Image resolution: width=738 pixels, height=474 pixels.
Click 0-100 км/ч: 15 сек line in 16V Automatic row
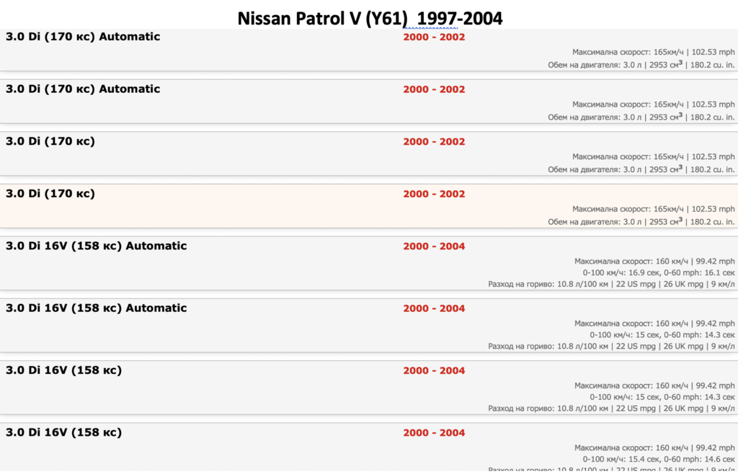coord(662,335)
